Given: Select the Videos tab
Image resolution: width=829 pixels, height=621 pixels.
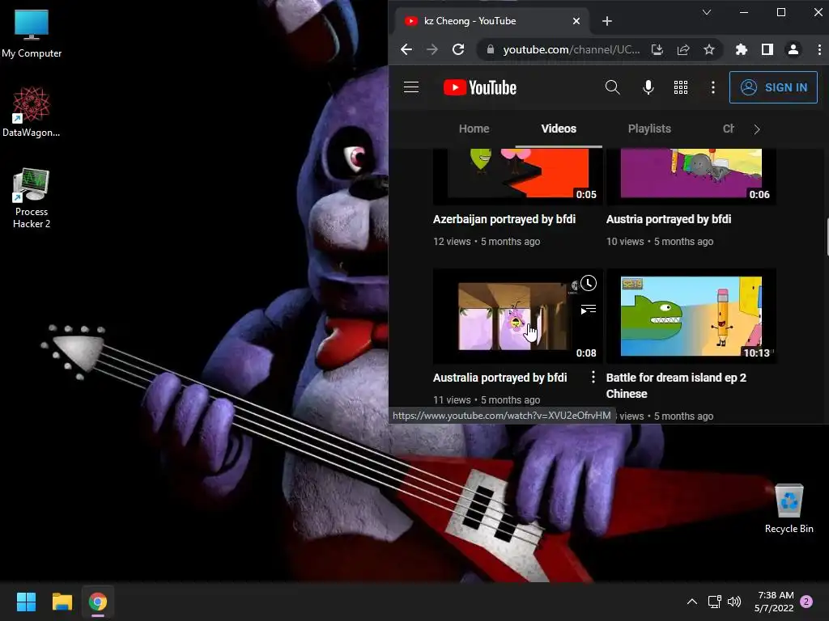Looking at the screenshot, I should point(559,129).
